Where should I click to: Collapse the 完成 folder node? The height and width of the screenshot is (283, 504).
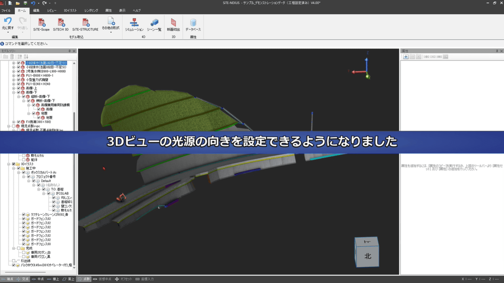[14, 248]
